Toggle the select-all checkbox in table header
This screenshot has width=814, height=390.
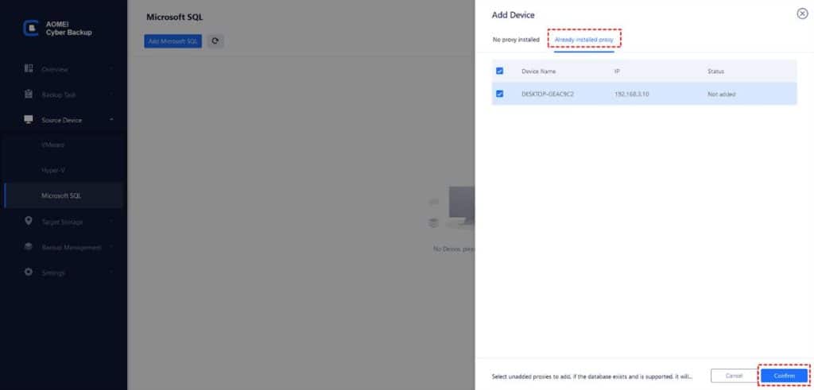pyautogui.click(x=499, y=71)
